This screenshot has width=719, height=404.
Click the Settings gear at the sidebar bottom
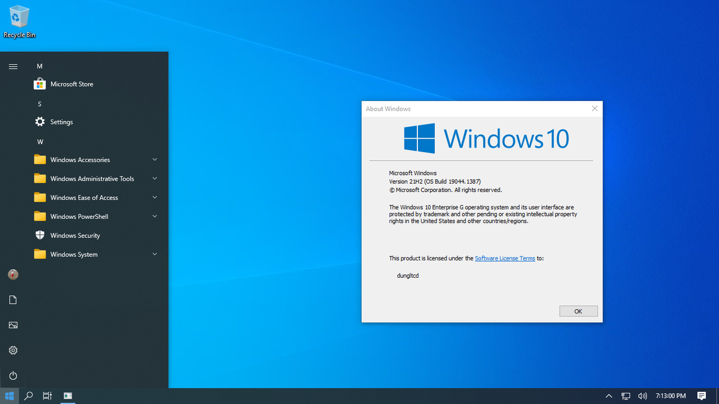tap(12, 350)
